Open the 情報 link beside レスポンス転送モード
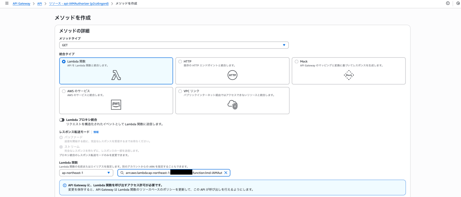Image resolution: width=461 pixels, height=197 pixels. point(96,132)
